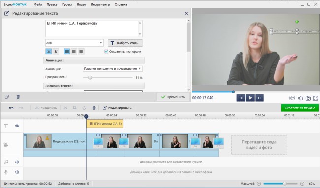Jump to previous frame button

[241, 98]
